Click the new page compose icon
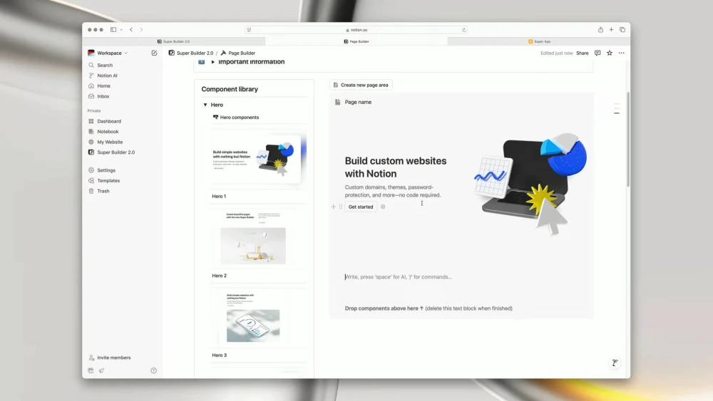This screenshot has height=401, width=713. coord(154,53)
